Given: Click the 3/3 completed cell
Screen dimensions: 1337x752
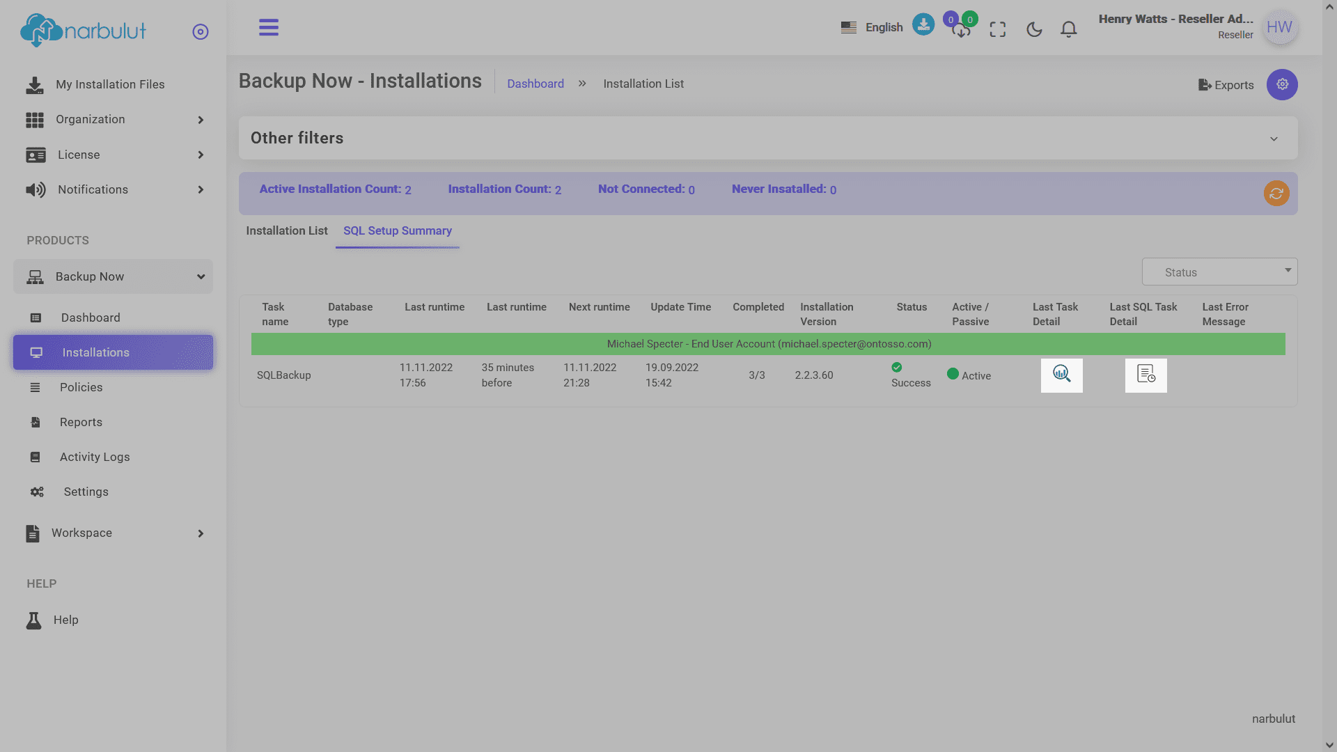Looking at the screenshot, I should (x=757, y=375).
